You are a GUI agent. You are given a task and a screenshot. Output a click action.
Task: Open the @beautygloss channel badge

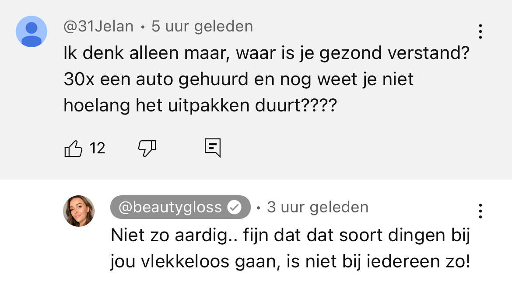180,207
